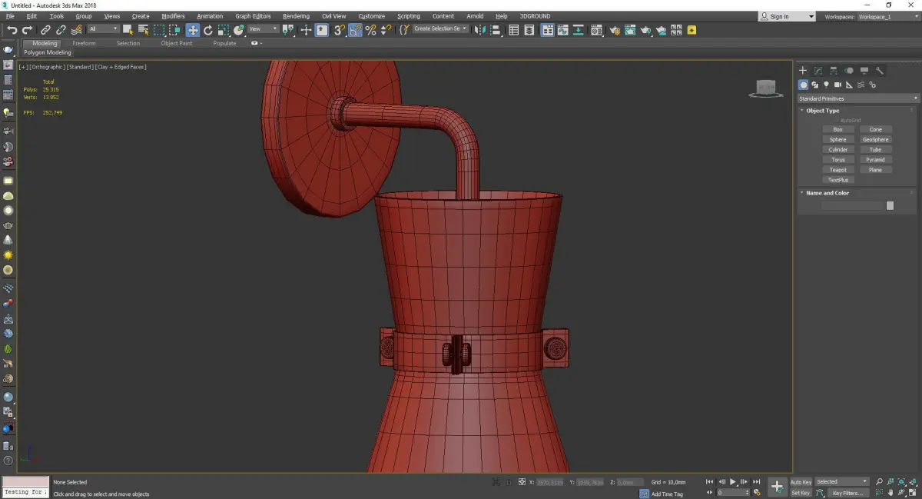Toggle Angle Snap on the toolbar
This screenshot has width=922, height=499.
pyautogui.click(x=355, y=30)
